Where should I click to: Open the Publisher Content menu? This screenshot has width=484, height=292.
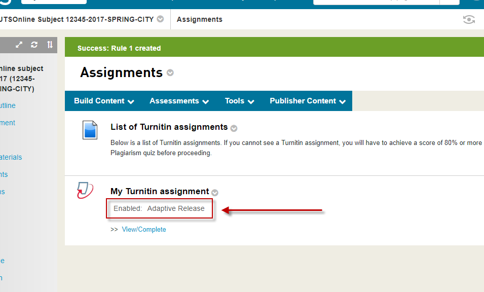pos(307,101)
